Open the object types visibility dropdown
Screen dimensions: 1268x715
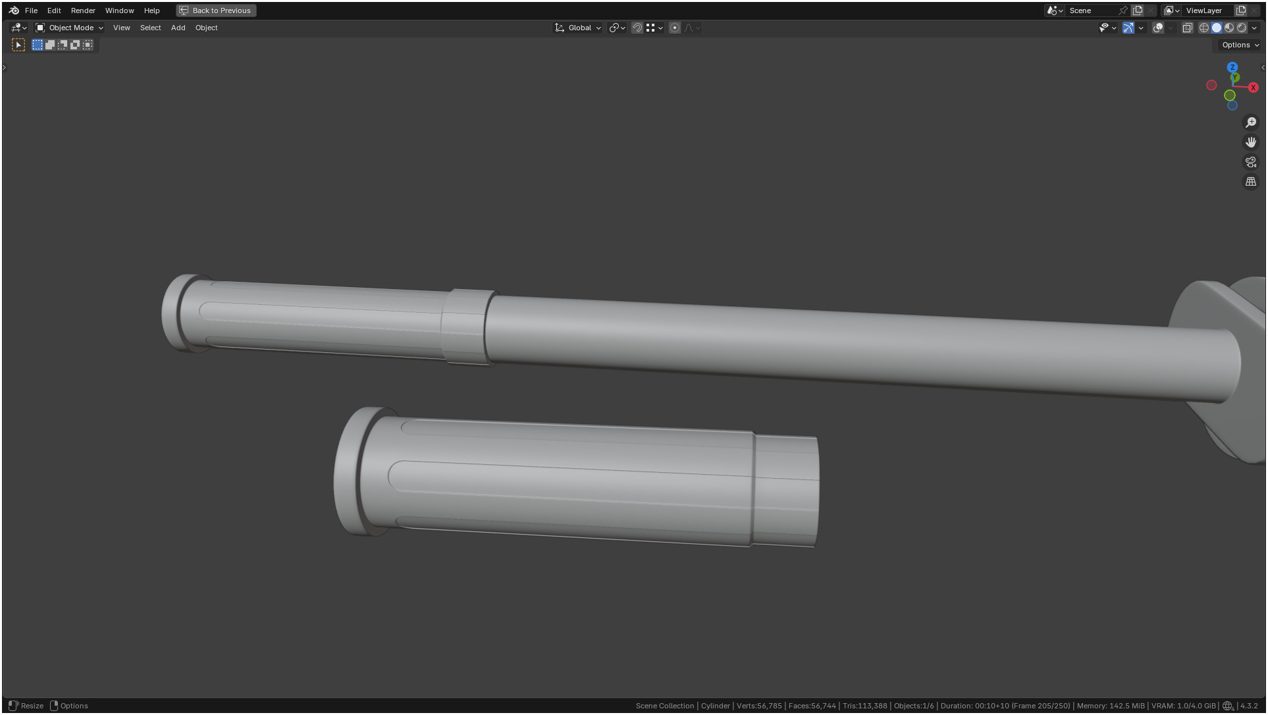(x=1107, y=28)
